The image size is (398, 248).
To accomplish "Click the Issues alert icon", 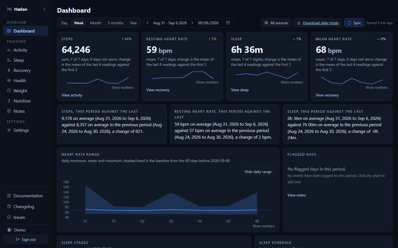I will [x=9, y=217].
